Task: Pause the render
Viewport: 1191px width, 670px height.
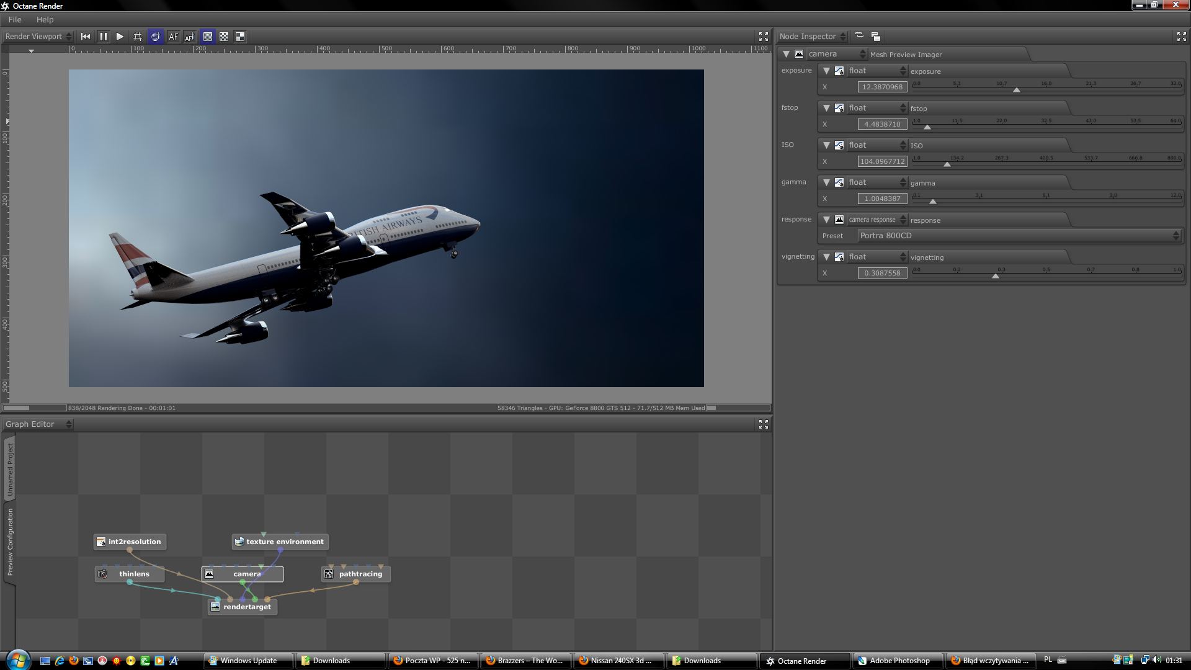Action: tap(103, 37)
